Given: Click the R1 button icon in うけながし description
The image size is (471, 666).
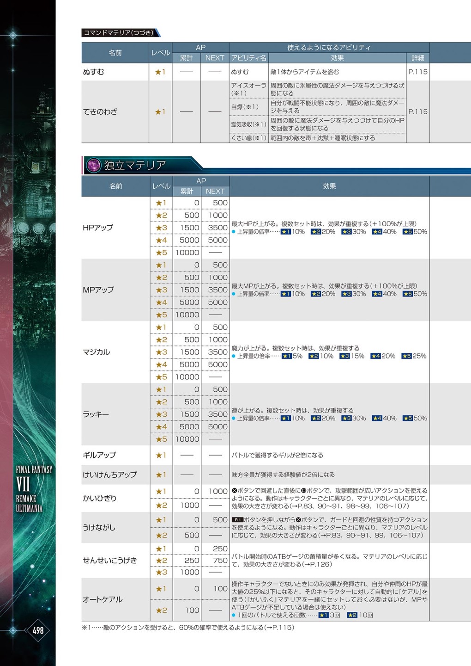Looking at the screenshot, I should (237, 520).
